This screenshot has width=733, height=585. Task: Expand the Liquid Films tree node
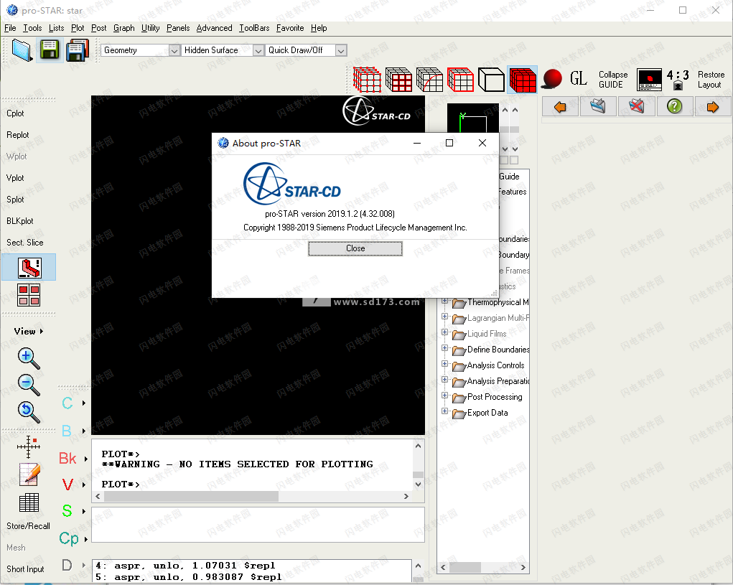pos(445,332)
